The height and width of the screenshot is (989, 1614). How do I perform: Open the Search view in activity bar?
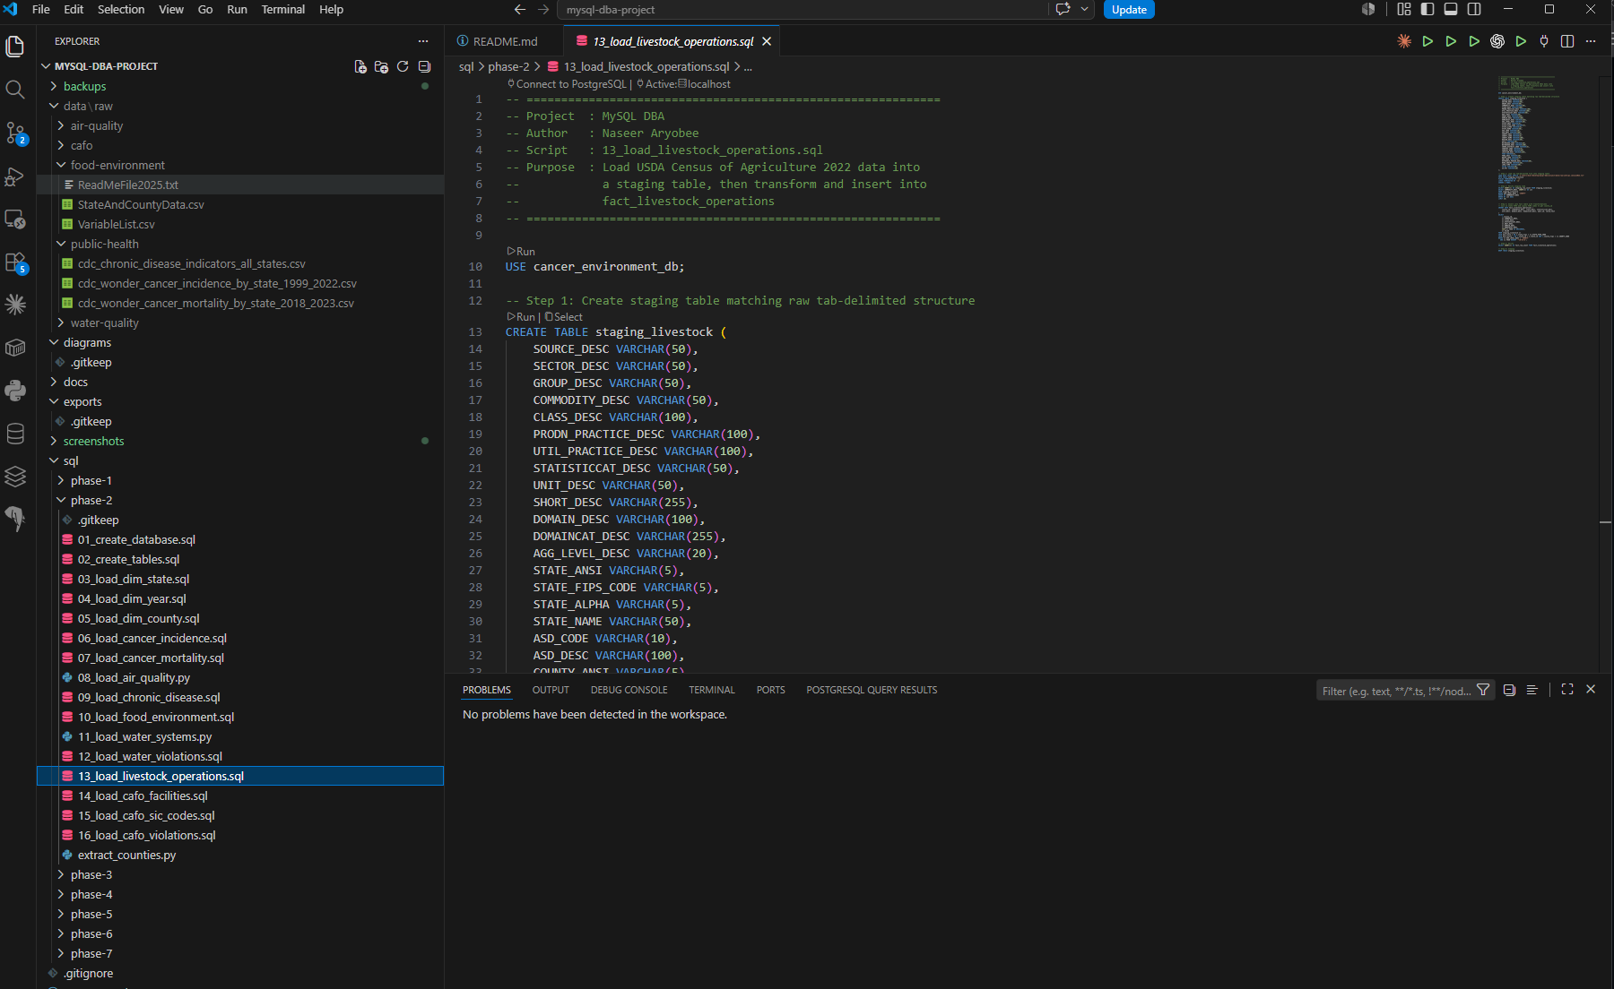point(15,89)
